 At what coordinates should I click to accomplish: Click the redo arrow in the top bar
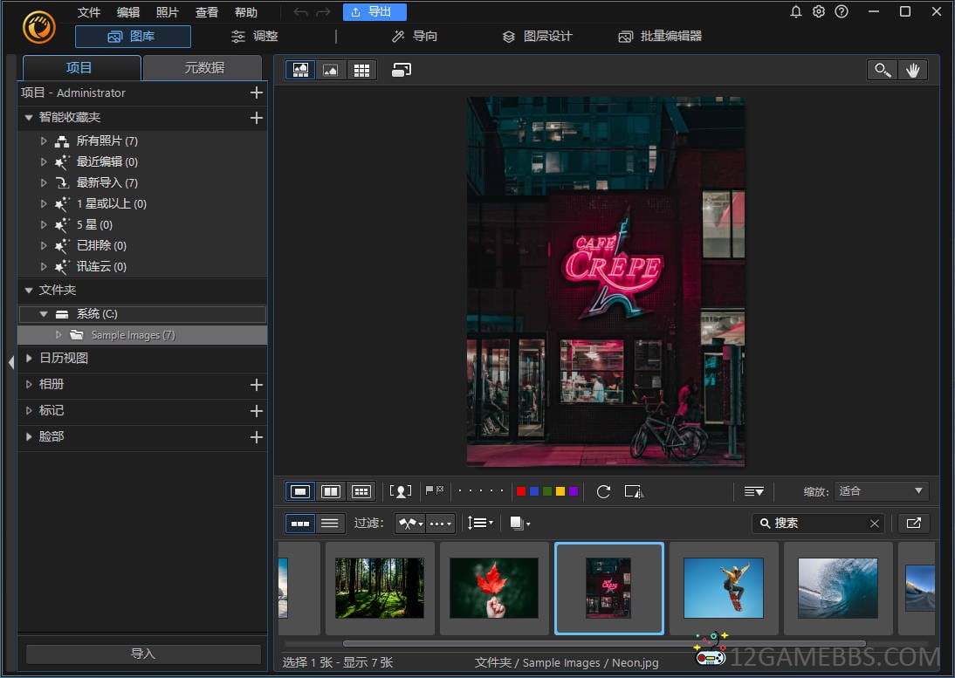click(323, 12)
